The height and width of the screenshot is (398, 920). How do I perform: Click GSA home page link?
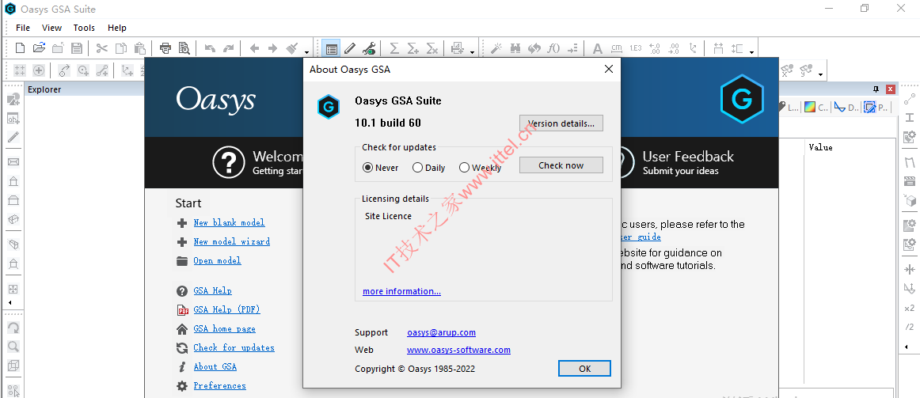(224, 329)
